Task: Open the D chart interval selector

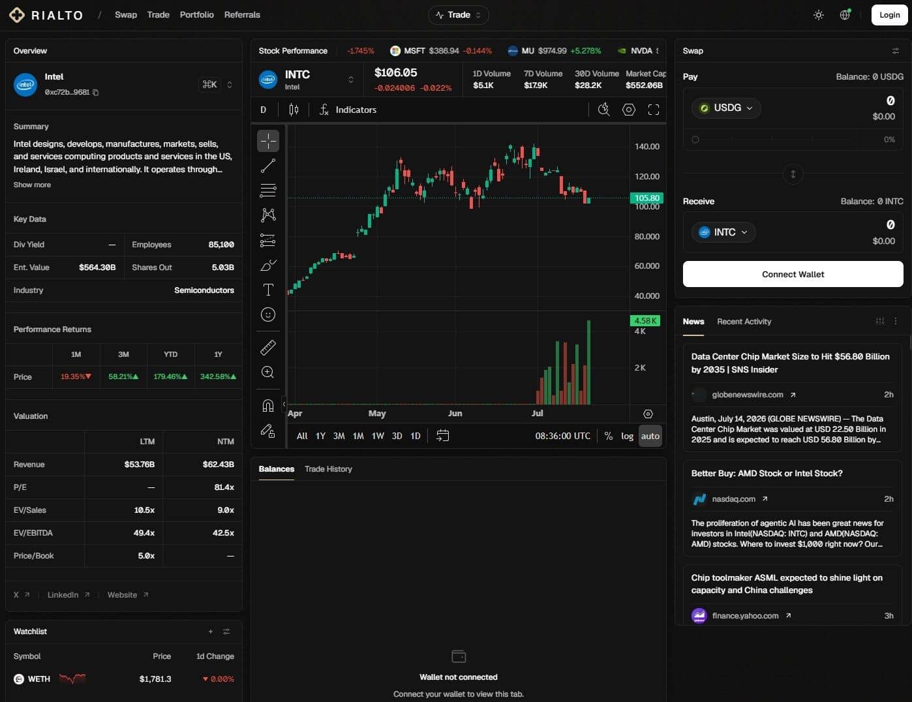Action: pos(264,110)
